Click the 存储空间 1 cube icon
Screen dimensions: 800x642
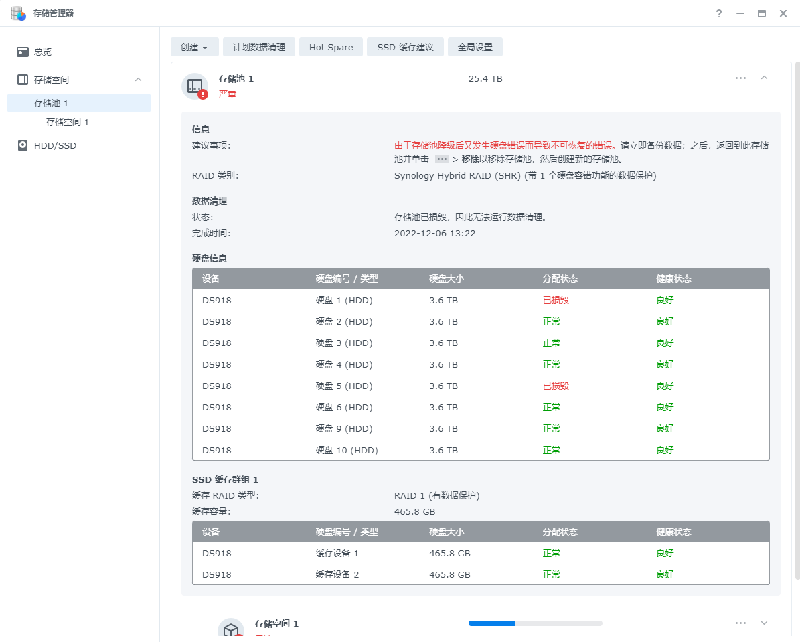[x=231, y=630]
